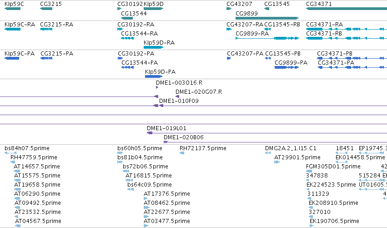387x228 pixels.
Task: Open the AT03477.5prime EST label
Action: click(167, 221)
